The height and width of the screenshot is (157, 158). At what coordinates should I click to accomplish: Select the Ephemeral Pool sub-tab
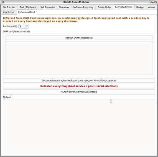click(x=26, y=12)
